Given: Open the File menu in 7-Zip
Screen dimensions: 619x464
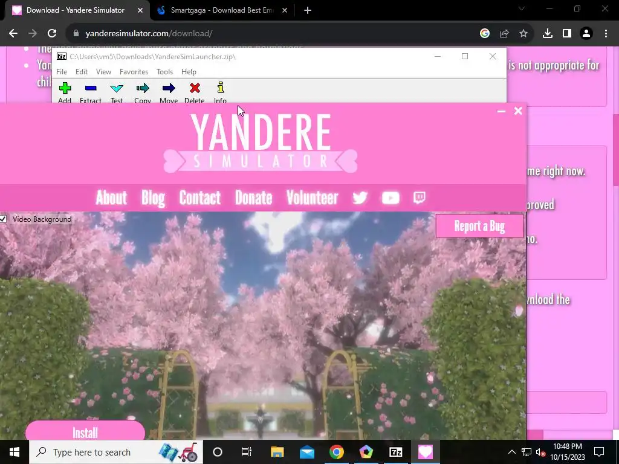Looking at the screenshot, I should (62, 72).
